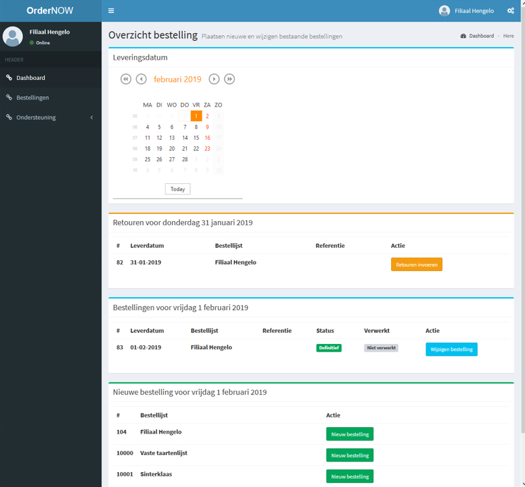
Task: Click order number 83
Action: coord(120,347)
